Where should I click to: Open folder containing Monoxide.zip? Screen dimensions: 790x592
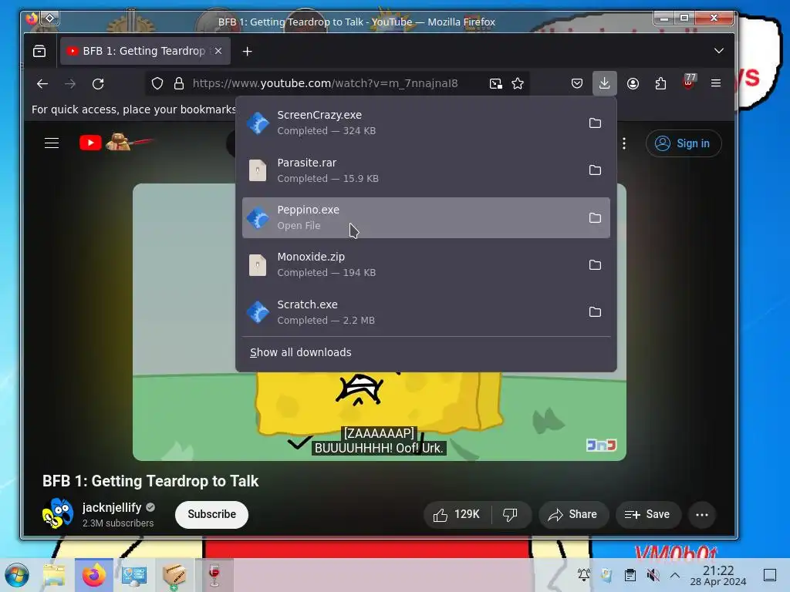[x=595, y=265]
